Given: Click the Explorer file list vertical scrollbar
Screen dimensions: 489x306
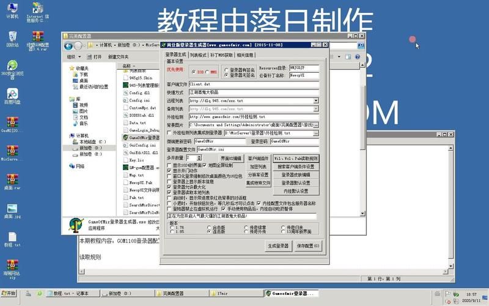Looking at the screenshot, I should (x=362, y=139).
